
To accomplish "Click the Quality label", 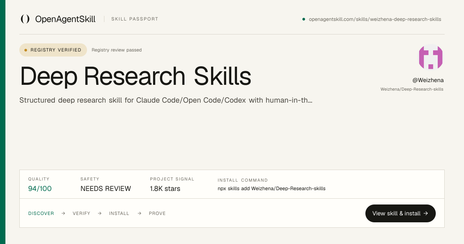I will (x=39, y=179).
